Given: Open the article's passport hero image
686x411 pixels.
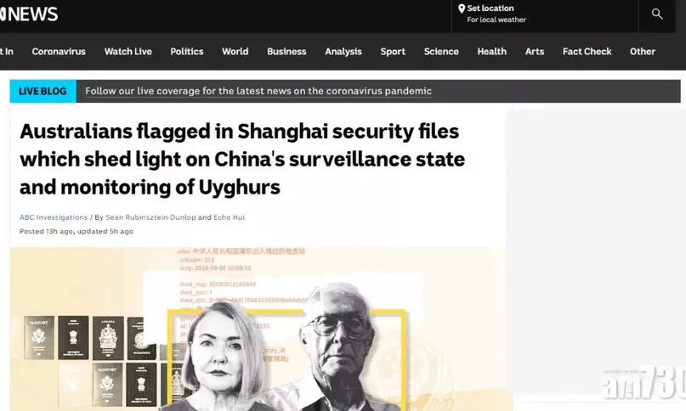Looking at the screenshot, I should point(261,329).
